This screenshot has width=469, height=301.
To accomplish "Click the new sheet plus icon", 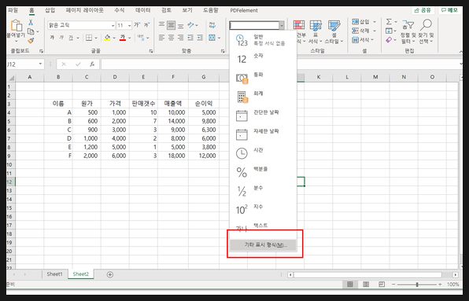I will [109, 274].
